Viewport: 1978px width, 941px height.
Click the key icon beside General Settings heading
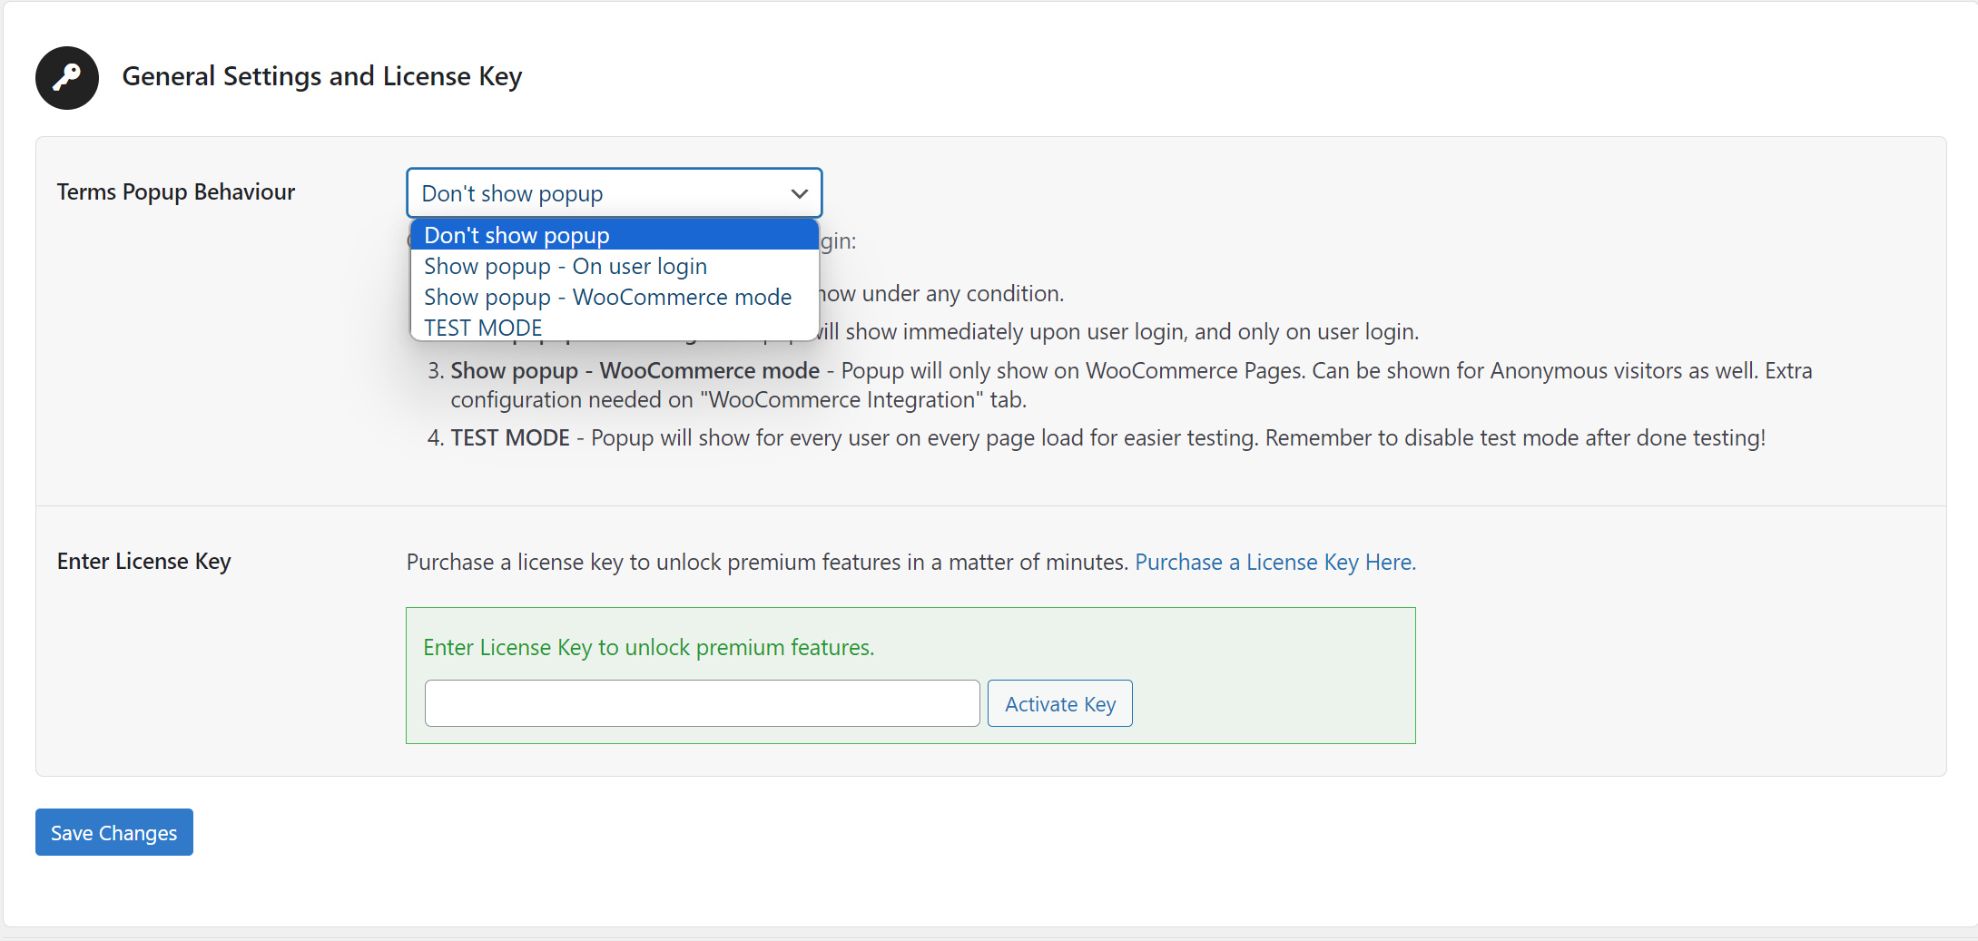click(67, 78)
